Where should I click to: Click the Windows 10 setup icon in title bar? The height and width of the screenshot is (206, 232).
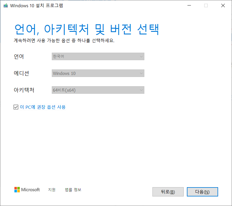[x=5, y=5]
